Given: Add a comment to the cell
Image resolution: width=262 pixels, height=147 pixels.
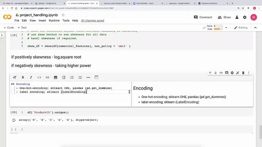Looking at the screenshot, I should (x=226, y=73).
